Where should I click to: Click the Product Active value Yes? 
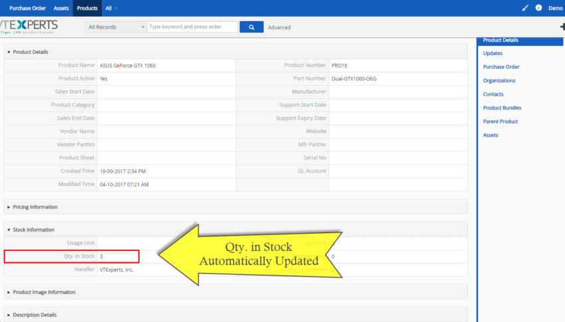click(104, 79)
